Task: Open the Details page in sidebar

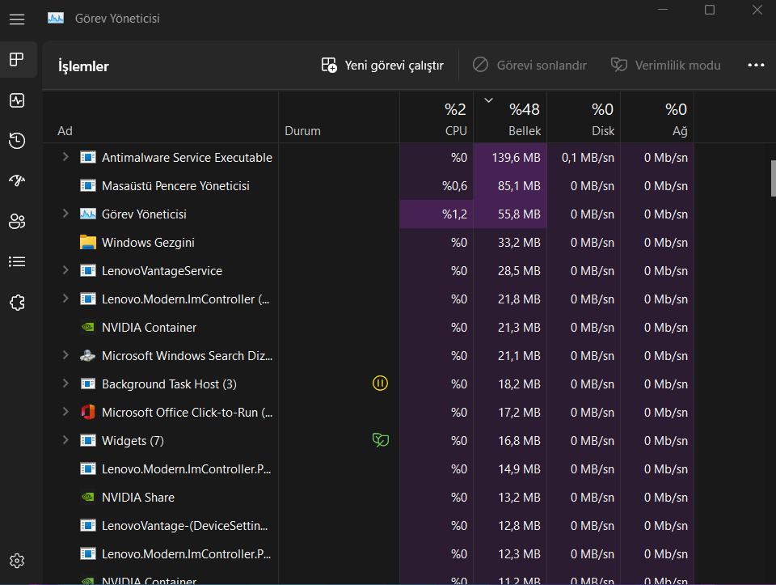Action: 17,261
